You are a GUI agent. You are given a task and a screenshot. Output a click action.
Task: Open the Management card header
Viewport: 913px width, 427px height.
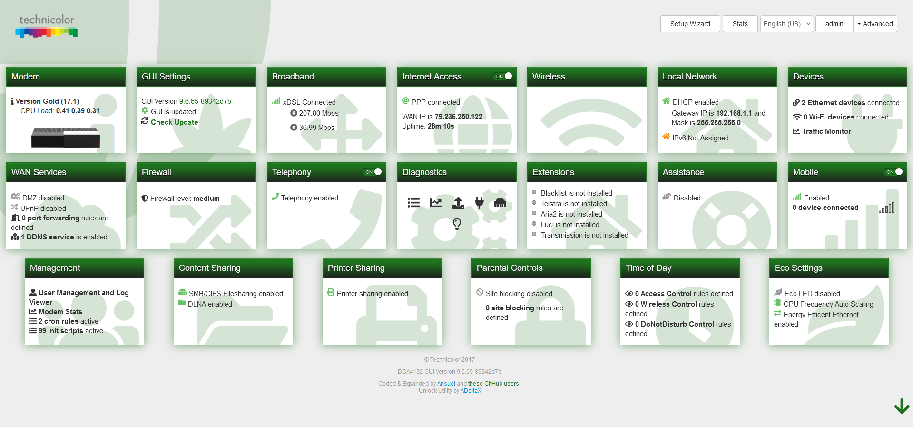tap(84, 268)
